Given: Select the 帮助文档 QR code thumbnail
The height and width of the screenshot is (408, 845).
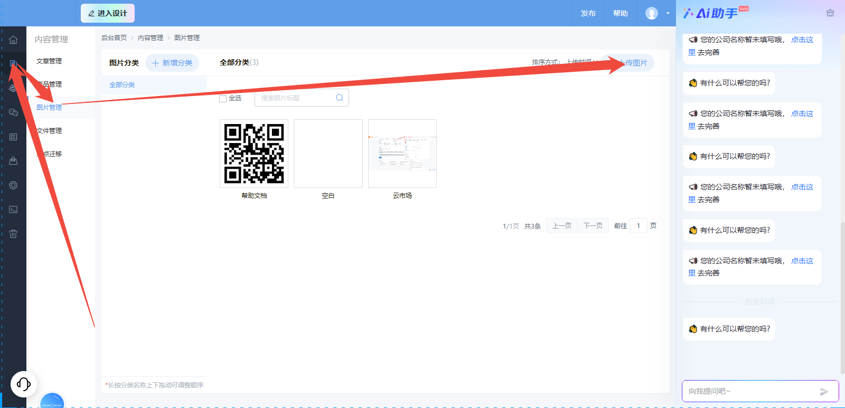Looking at the screenshot, I should coord(254,154).
